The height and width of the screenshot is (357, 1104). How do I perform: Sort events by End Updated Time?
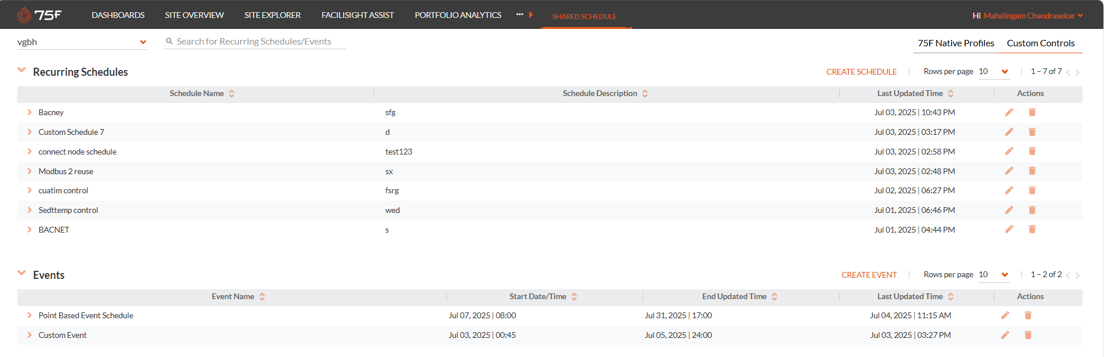tap(774, 296)
